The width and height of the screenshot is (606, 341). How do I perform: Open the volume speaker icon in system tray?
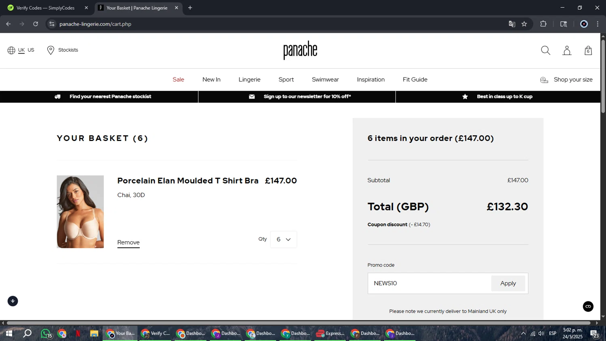[541, 334]
